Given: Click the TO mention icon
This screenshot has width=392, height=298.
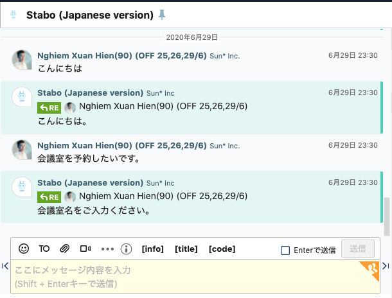Looking at the screenshot, I should (x=44, y=249).
